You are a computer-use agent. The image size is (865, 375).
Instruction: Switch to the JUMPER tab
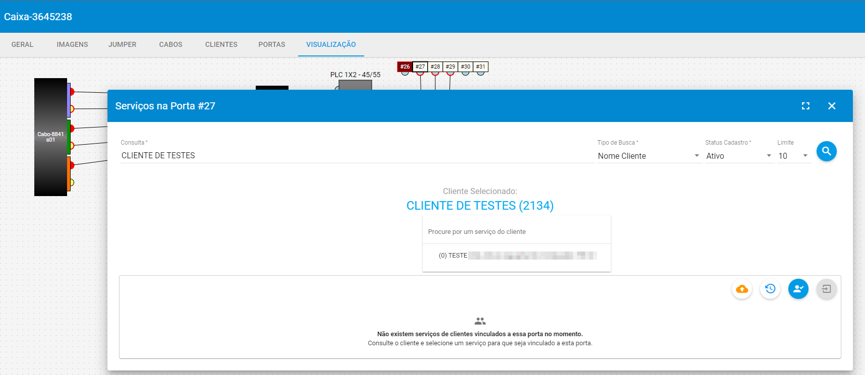(x=122, y=44)
